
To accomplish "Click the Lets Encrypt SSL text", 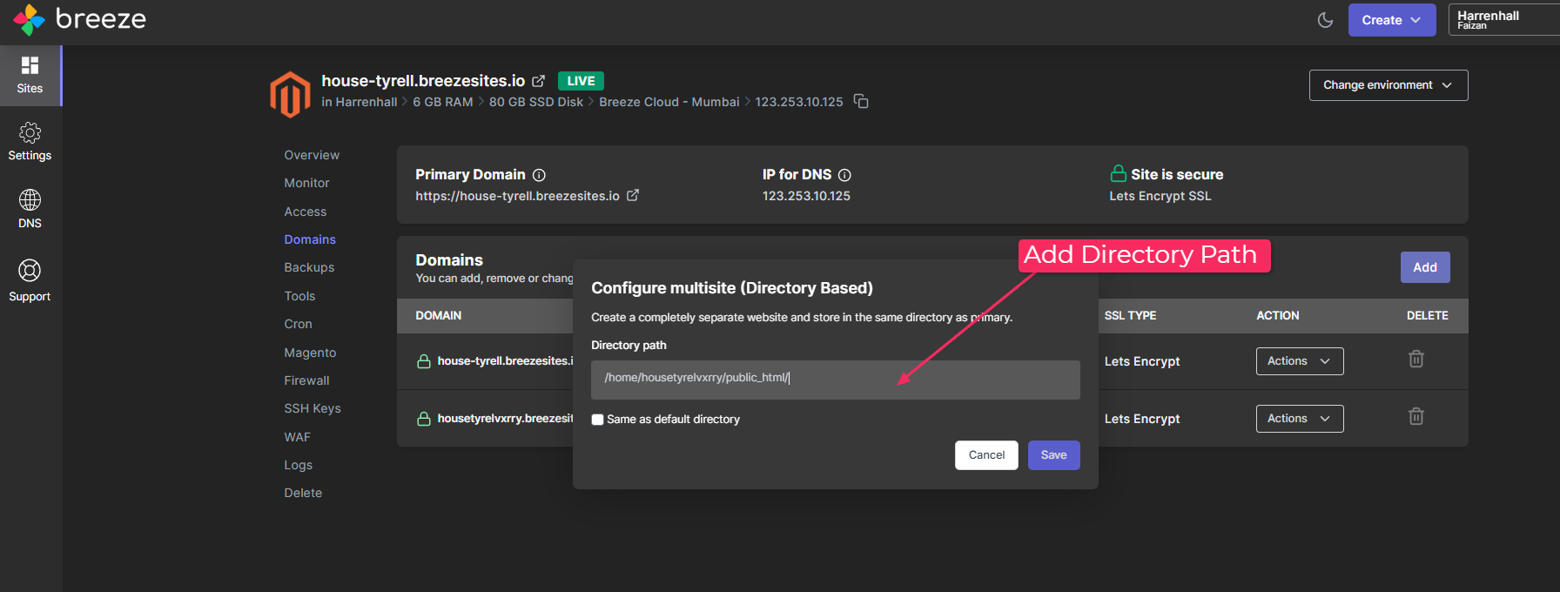I will (x=1160, y=196).
